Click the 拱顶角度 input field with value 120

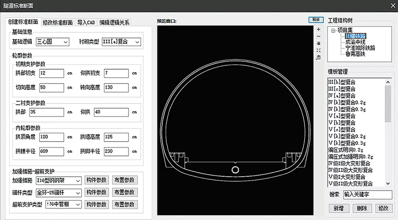click(51, 137)
